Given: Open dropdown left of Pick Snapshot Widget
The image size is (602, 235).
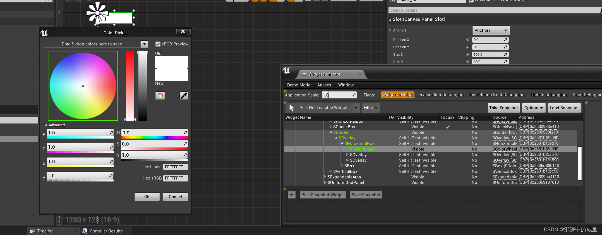Looking at the screenshot, I should 292,195.
